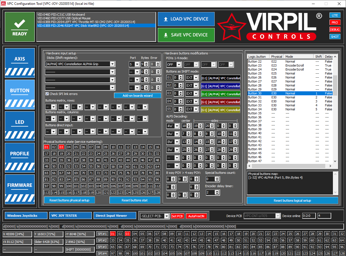This screenshot has width=346, height=256.
Task: Click the SHOT button
Action: [x=335, y=37]
